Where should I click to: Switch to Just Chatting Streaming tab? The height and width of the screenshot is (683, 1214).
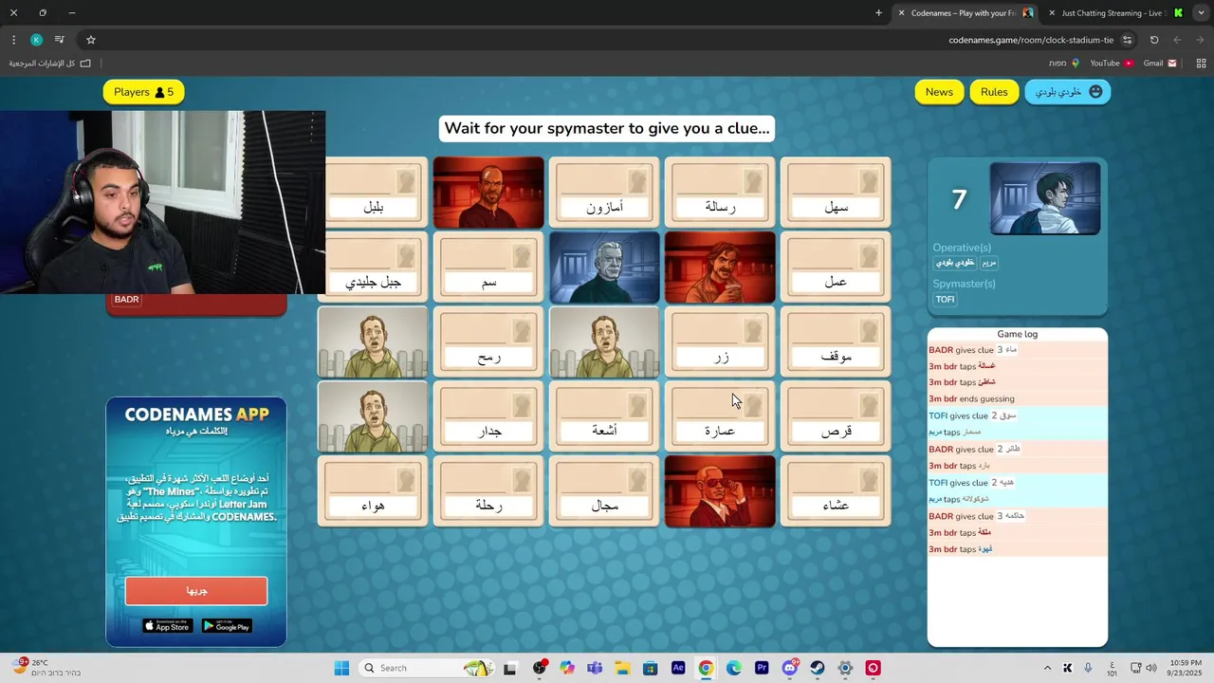[x=1113, y=13]
